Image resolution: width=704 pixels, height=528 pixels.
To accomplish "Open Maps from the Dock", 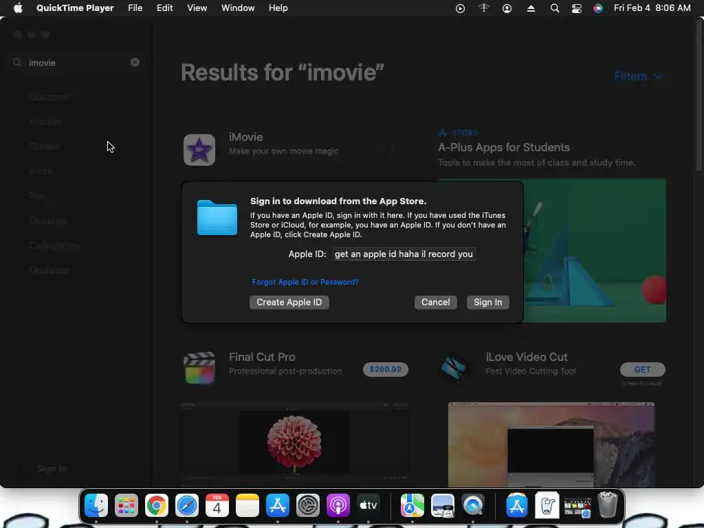I will click(412, 505).
